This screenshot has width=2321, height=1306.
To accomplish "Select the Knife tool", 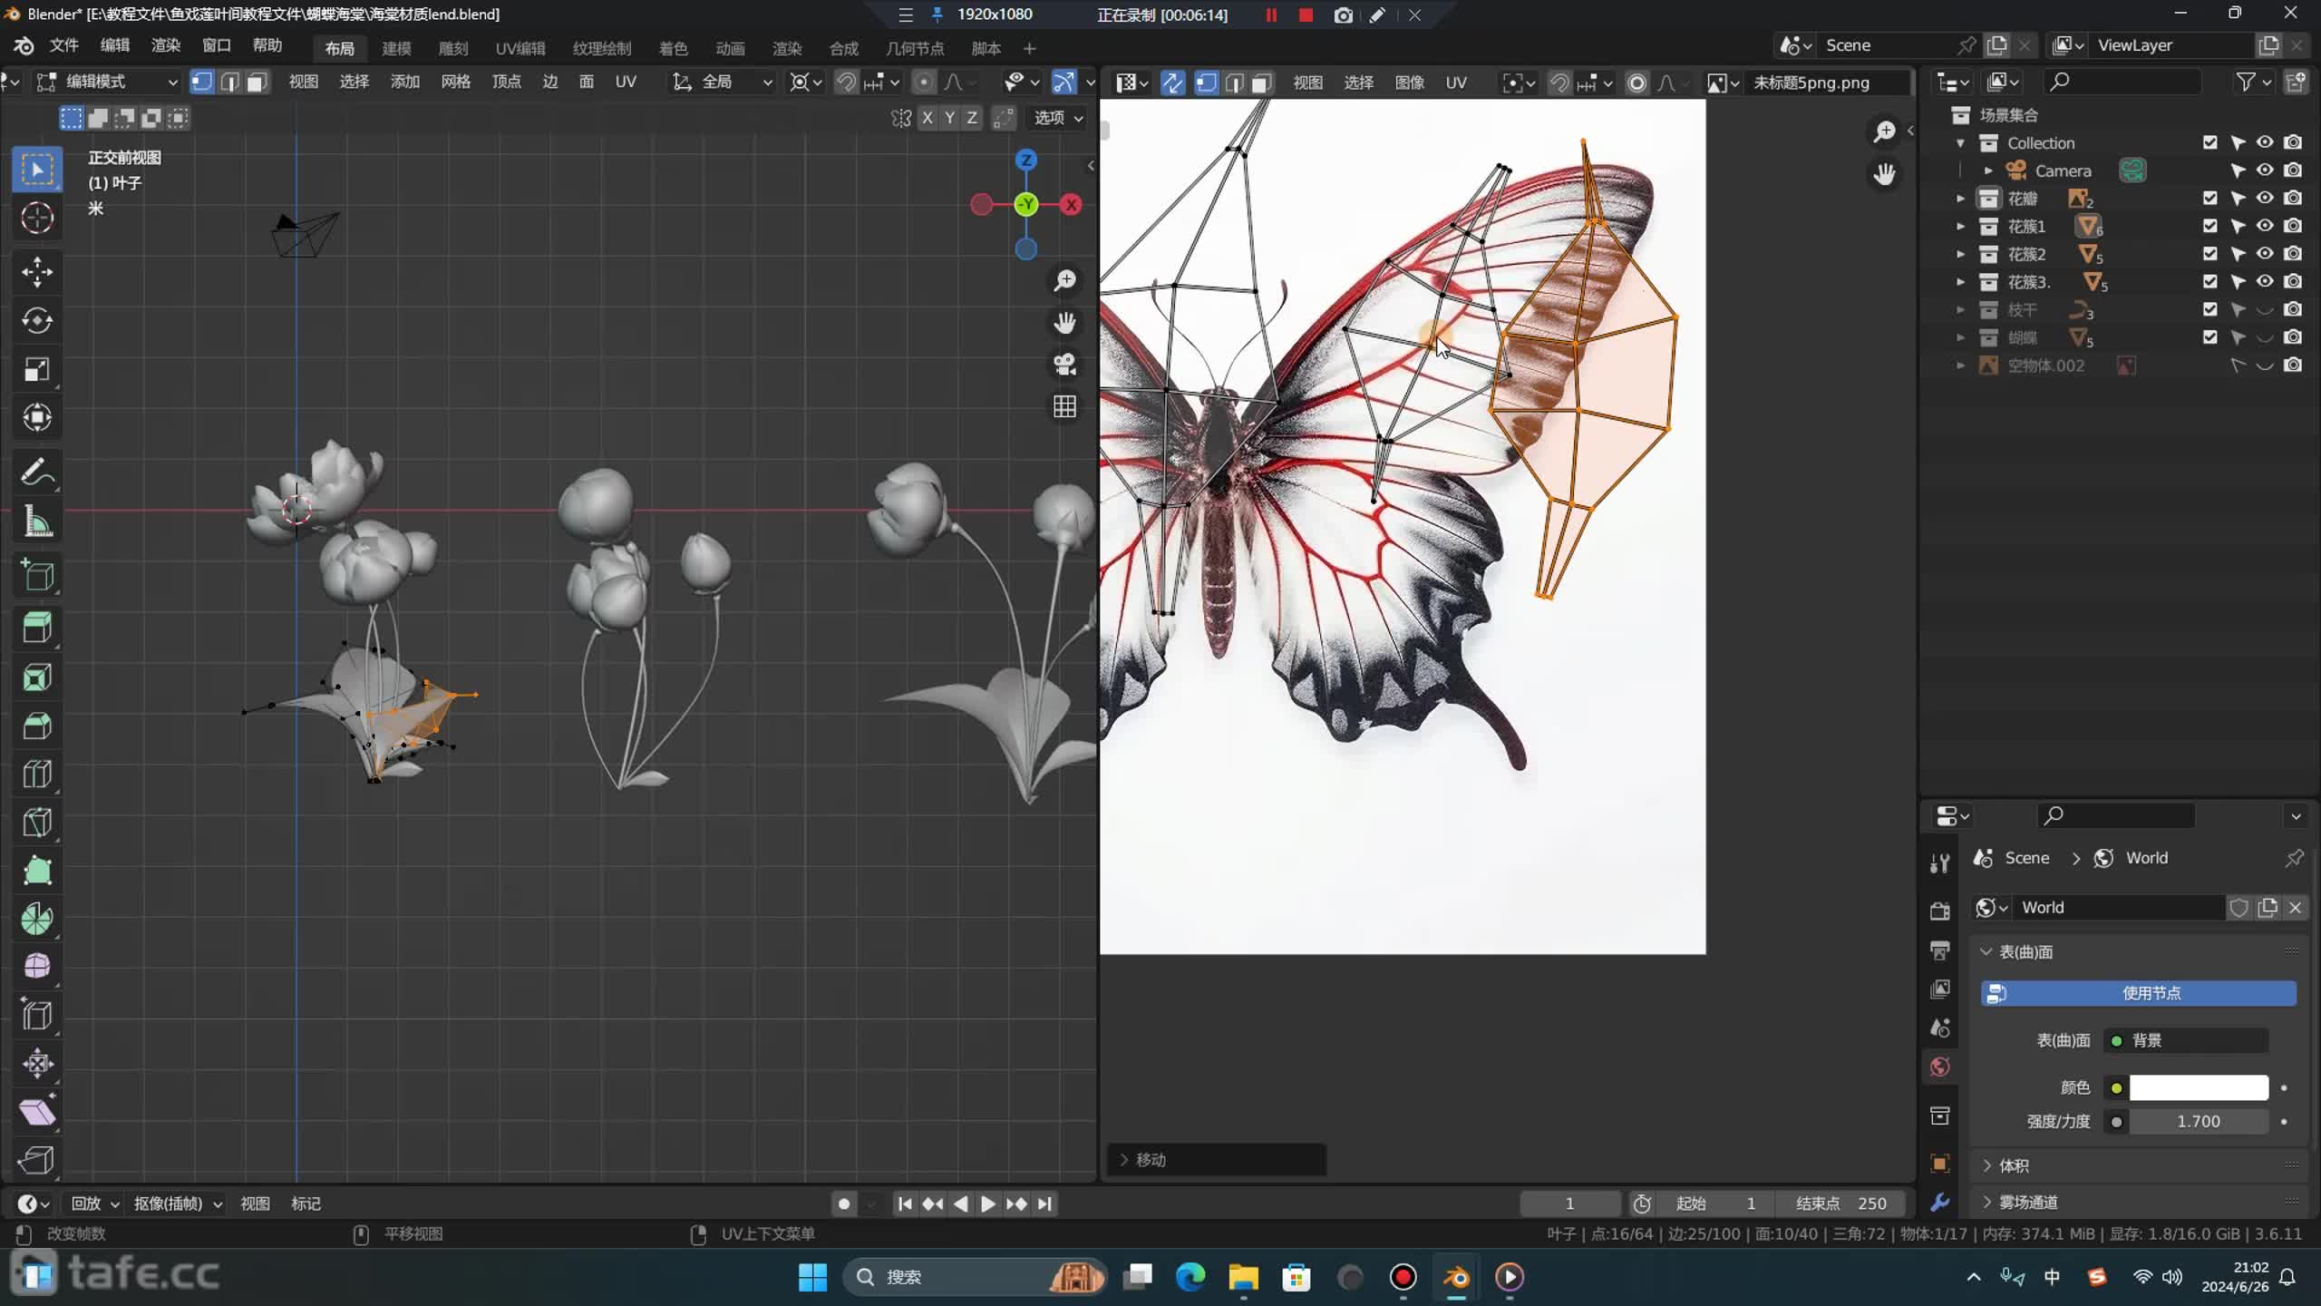I will click(x=37, y=823).
